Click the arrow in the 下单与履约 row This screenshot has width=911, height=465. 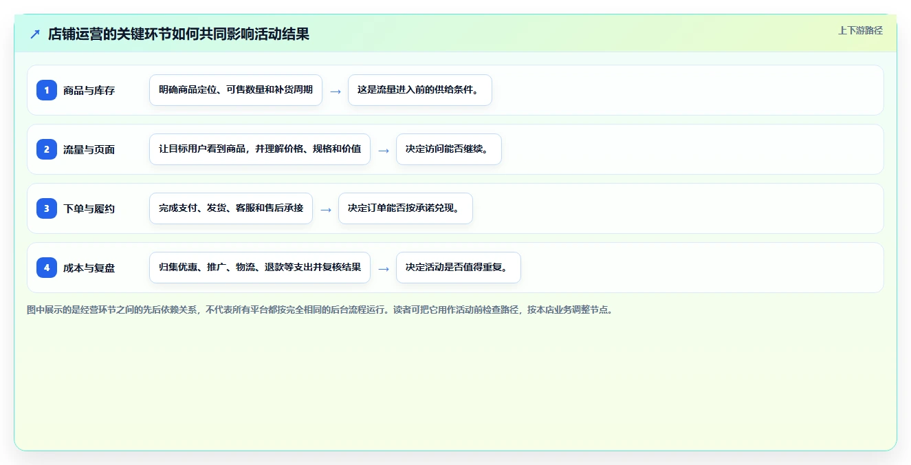click(x=325, y=209)
